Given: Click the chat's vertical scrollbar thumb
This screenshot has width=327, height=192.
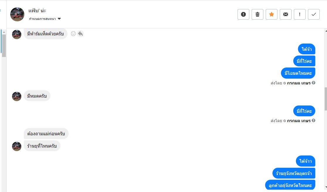Looking at the screenshot, I should pos(326,99).
